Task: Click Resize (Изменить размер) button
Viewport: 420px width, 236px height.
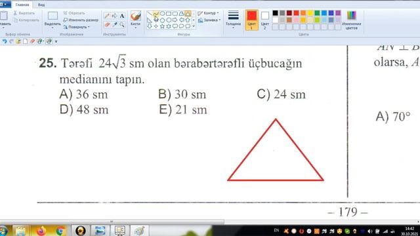Action: 81,20
